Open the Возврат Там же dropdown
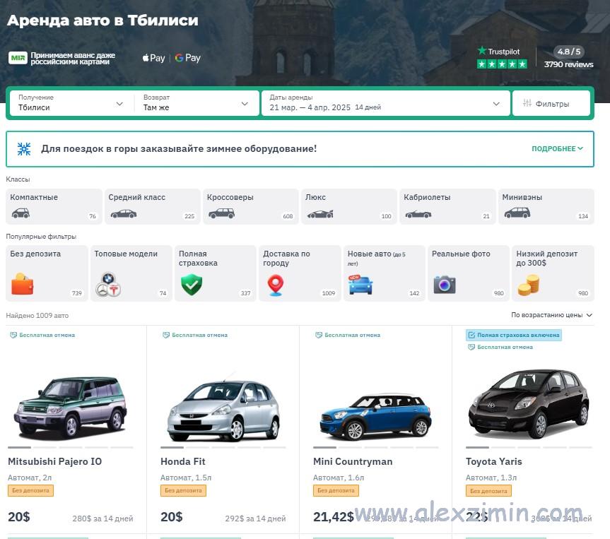The image size is (610, 539). pyautogui.click(x=196, y=103)
